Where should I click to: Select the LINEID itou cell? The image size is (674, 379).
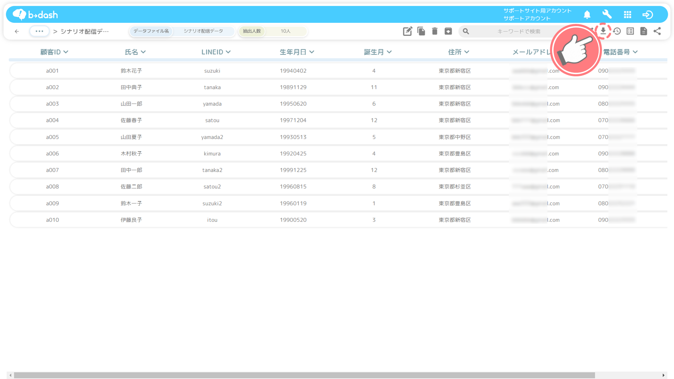pyautogui.click(x=212, y=220)
